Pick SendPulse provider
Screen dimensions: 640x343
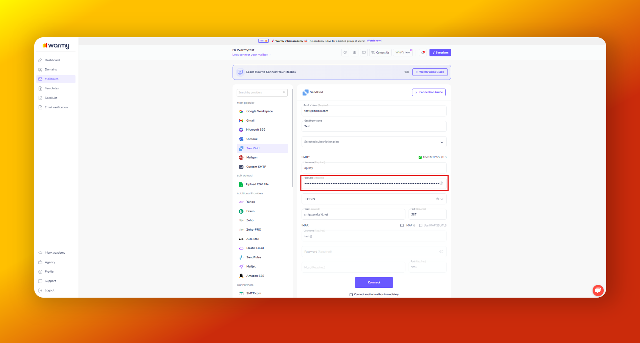tap(262, 257)
